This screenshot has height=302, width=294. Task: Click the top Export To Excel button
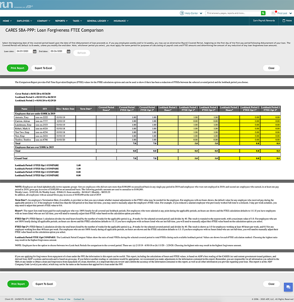click(43, 68)
